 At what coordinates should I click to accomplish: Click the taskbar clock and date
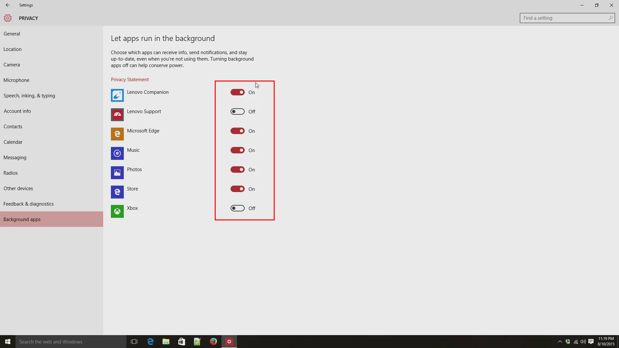click(x=606, y=342)
